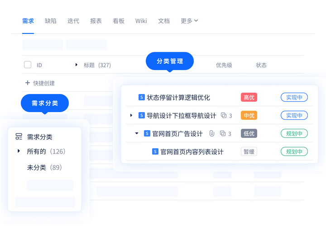Screen dimensions: 326x226
Task: Switch to the 看板 tab
Action: (x=119, y=21)
